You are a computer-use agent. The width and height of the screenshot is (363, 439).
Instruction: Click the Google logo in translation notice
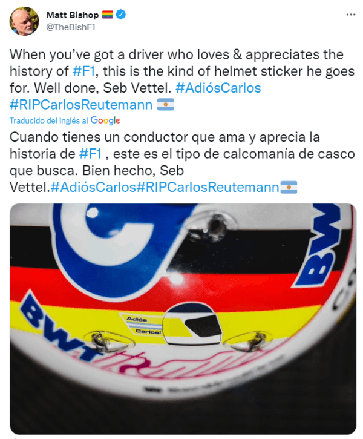tap(105, 120)
